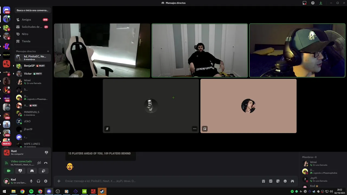
Task: Open File Explorer from the taskbar
Action: click(13, 191)
